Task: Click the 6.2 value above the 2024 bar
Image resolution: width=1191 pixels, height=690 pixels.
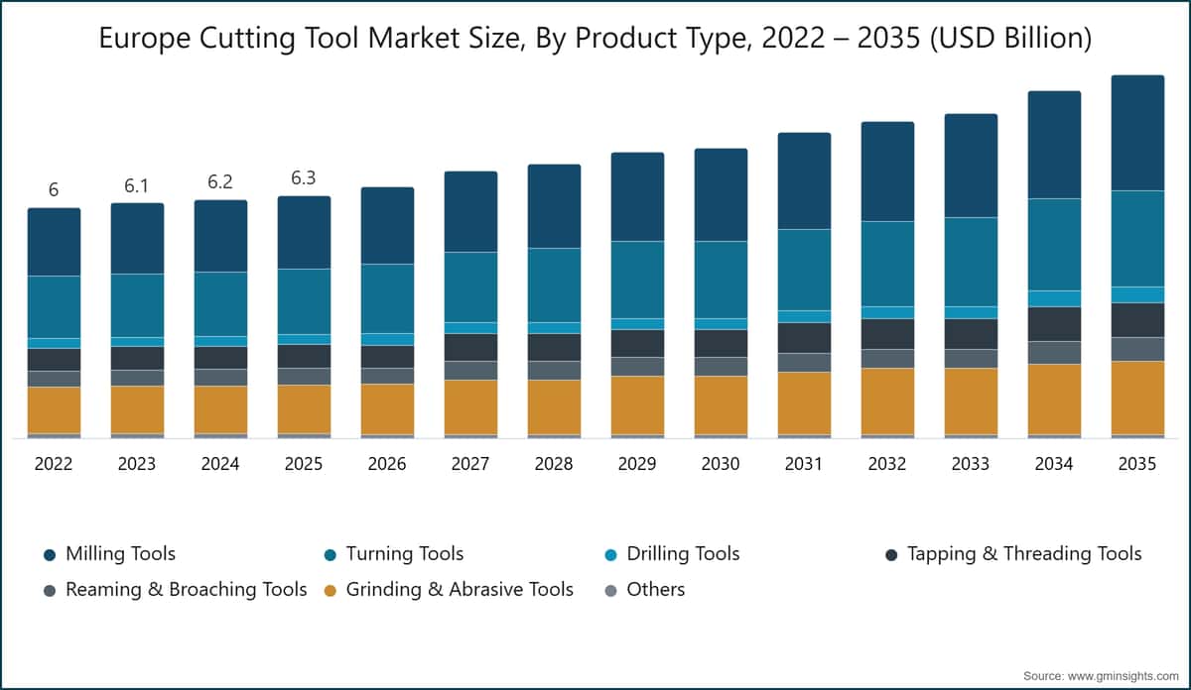Action: click(x=220, y=182)
